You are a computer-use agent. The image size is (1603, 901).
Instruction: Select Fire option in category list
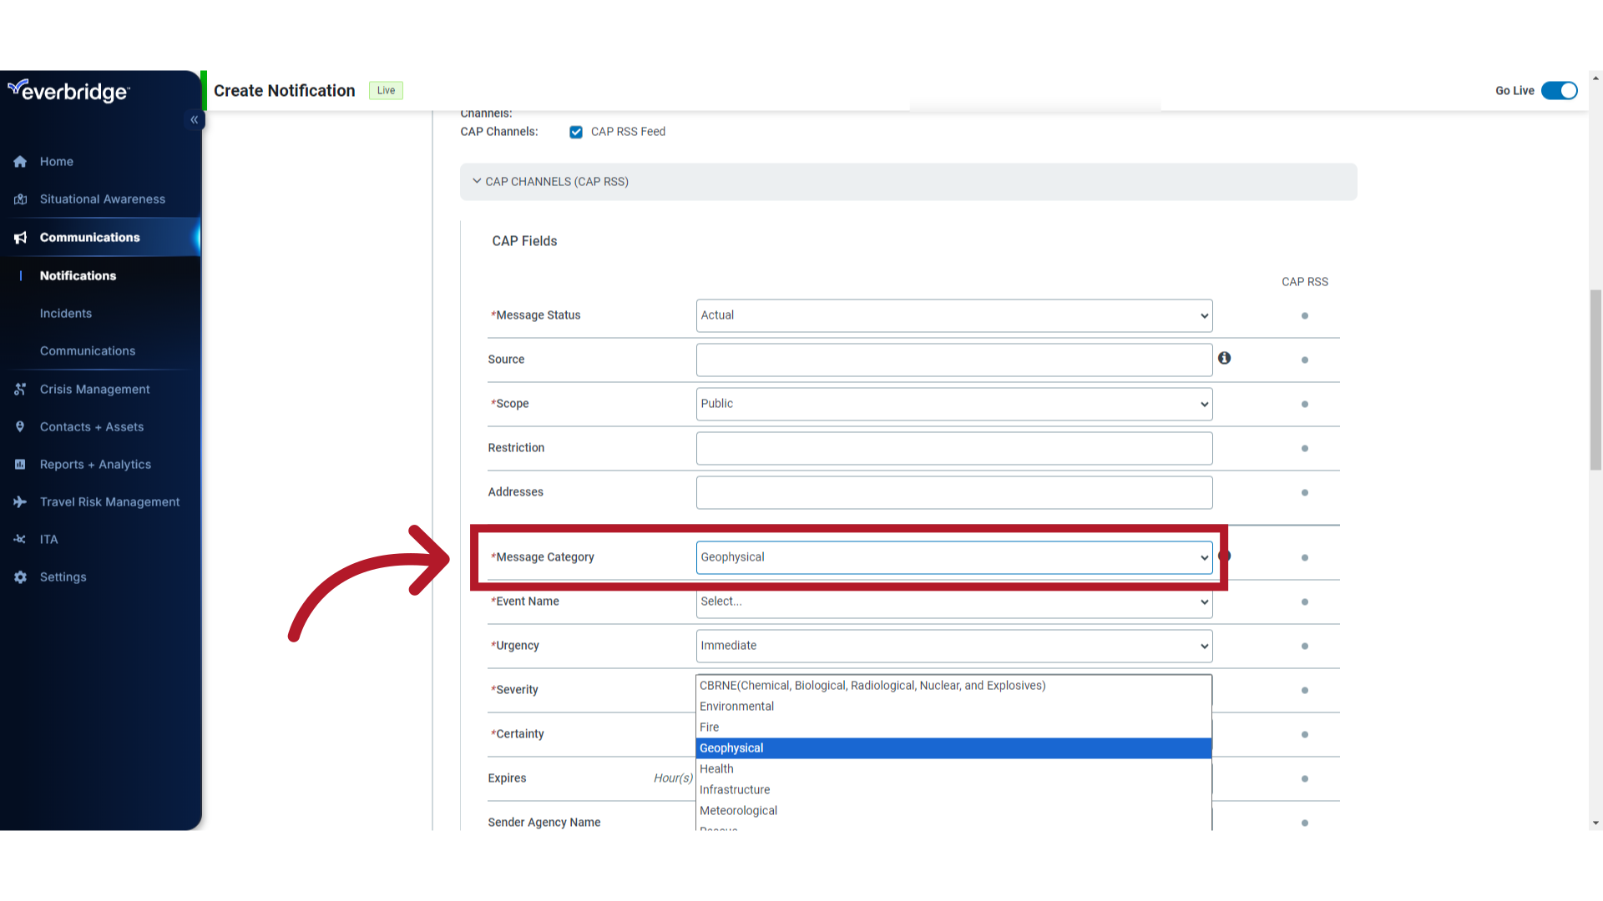point(953,727)
